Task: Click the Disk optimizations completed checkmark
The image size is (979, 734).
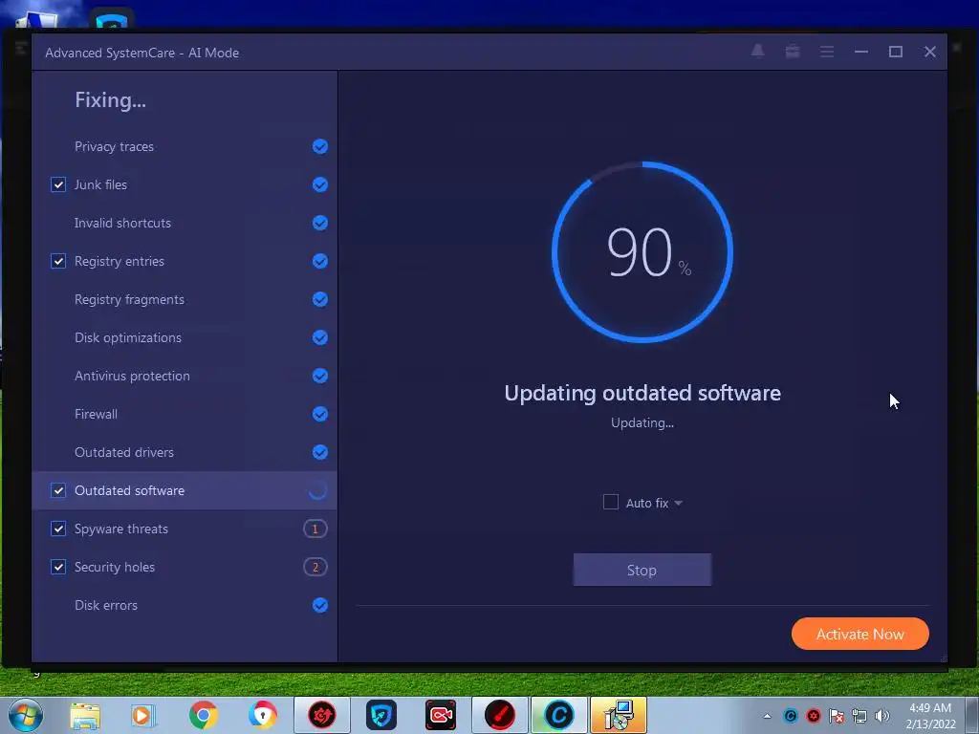Action: coord(319,337)
